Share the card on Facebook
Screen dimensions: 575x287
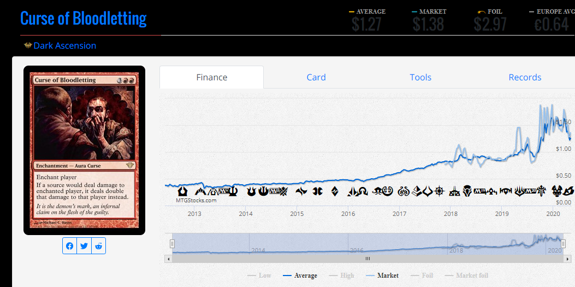click(70, 246)
